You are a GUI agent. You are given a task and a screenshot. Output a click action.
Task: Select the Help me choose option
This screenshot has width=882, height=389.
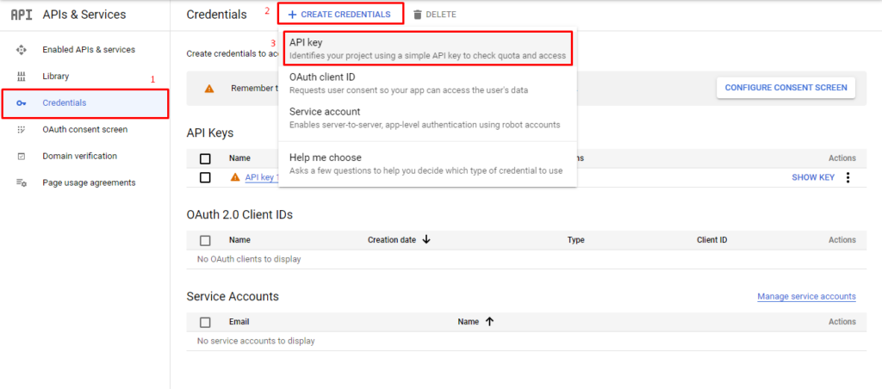click(427, 164)
